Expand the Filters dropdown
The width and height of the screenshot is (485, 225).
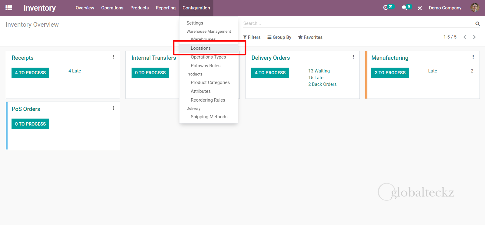click(x=252, y=37)
